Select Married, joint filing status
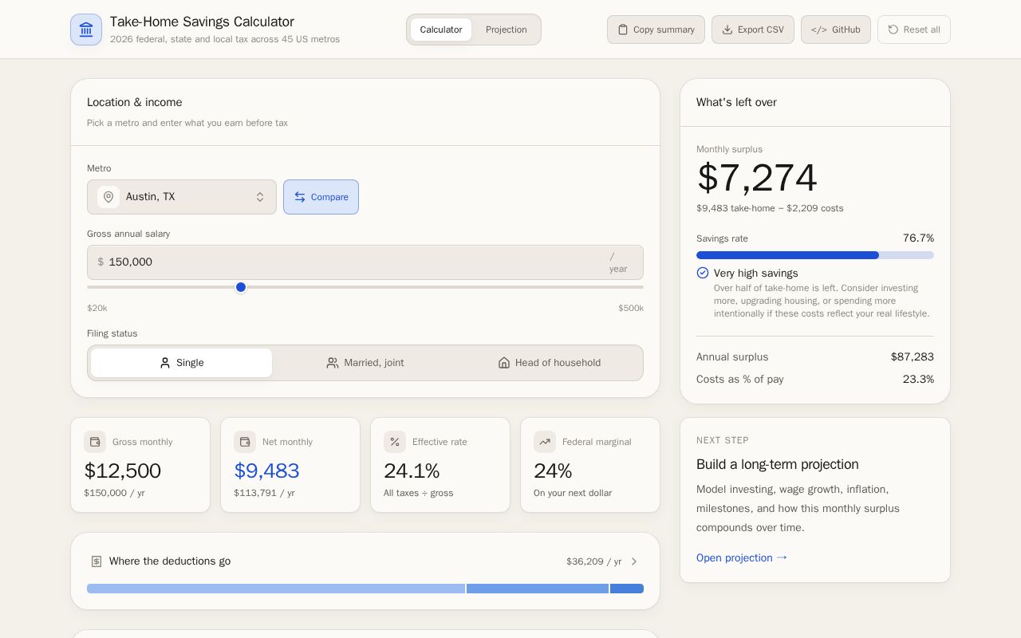The width and height of the screenshot is (1021, 638). coord(365,363)
